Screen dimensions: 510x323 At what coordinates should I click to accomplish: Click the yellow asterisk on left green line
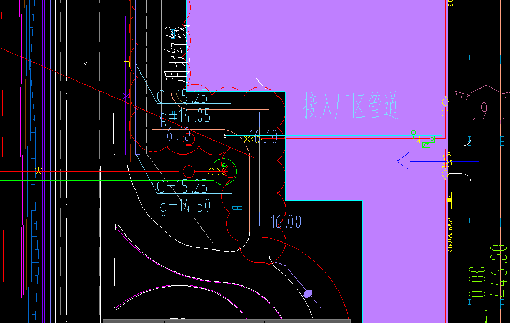pos(38,172)
